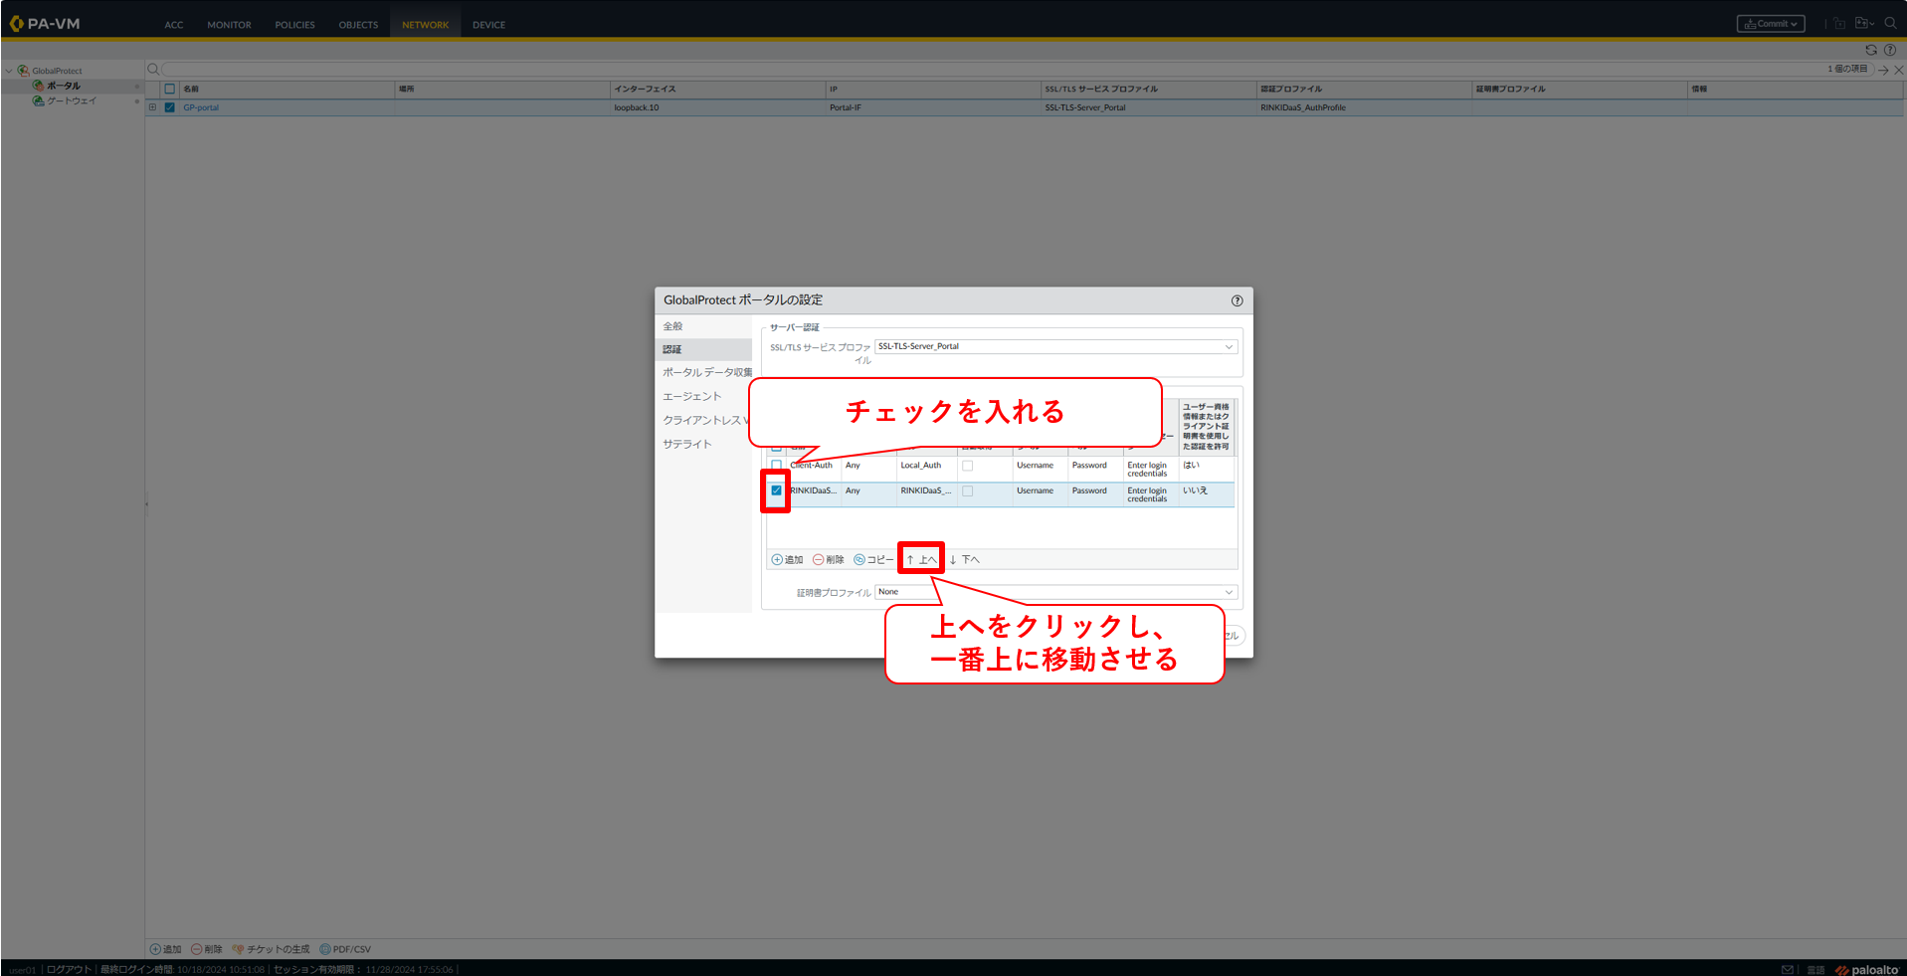
Task: Open the help icon below the Commit button
Action: tap(1890, 50)
